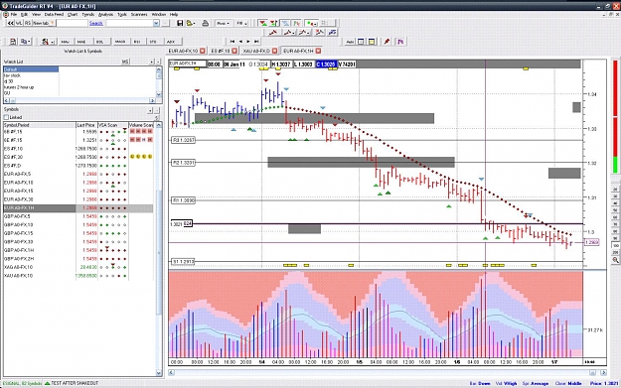Click the VSA Scan column header
The height and width of the screenshot is (388, 621).
[113, 125]
